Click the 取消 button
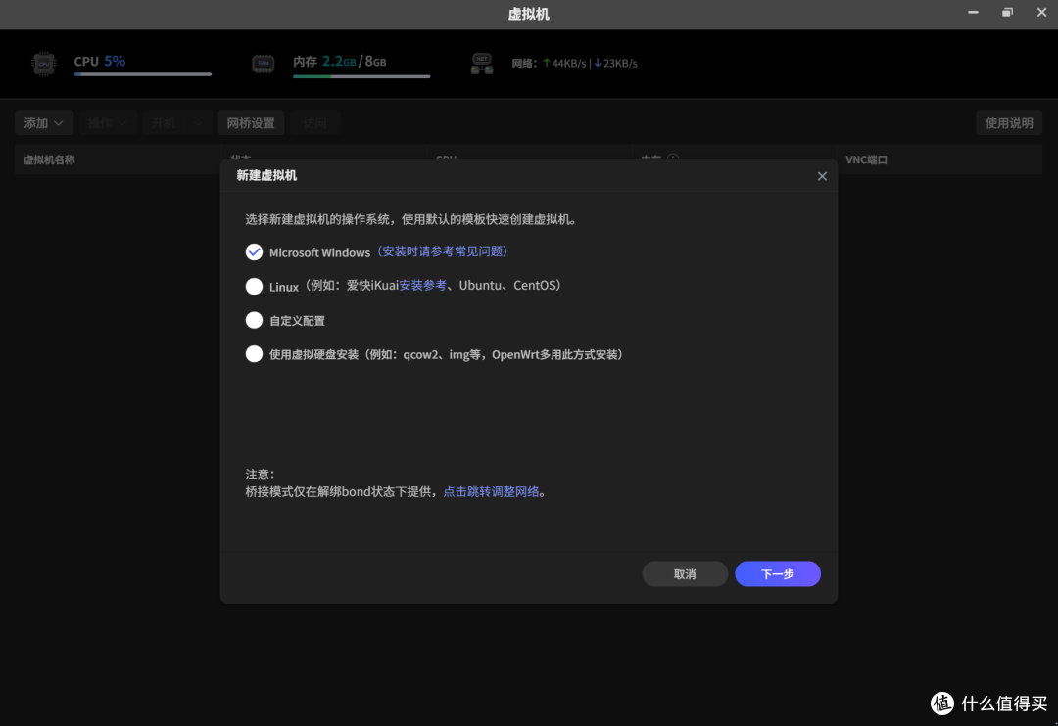1058x726 pixels. tap(684, 573)
